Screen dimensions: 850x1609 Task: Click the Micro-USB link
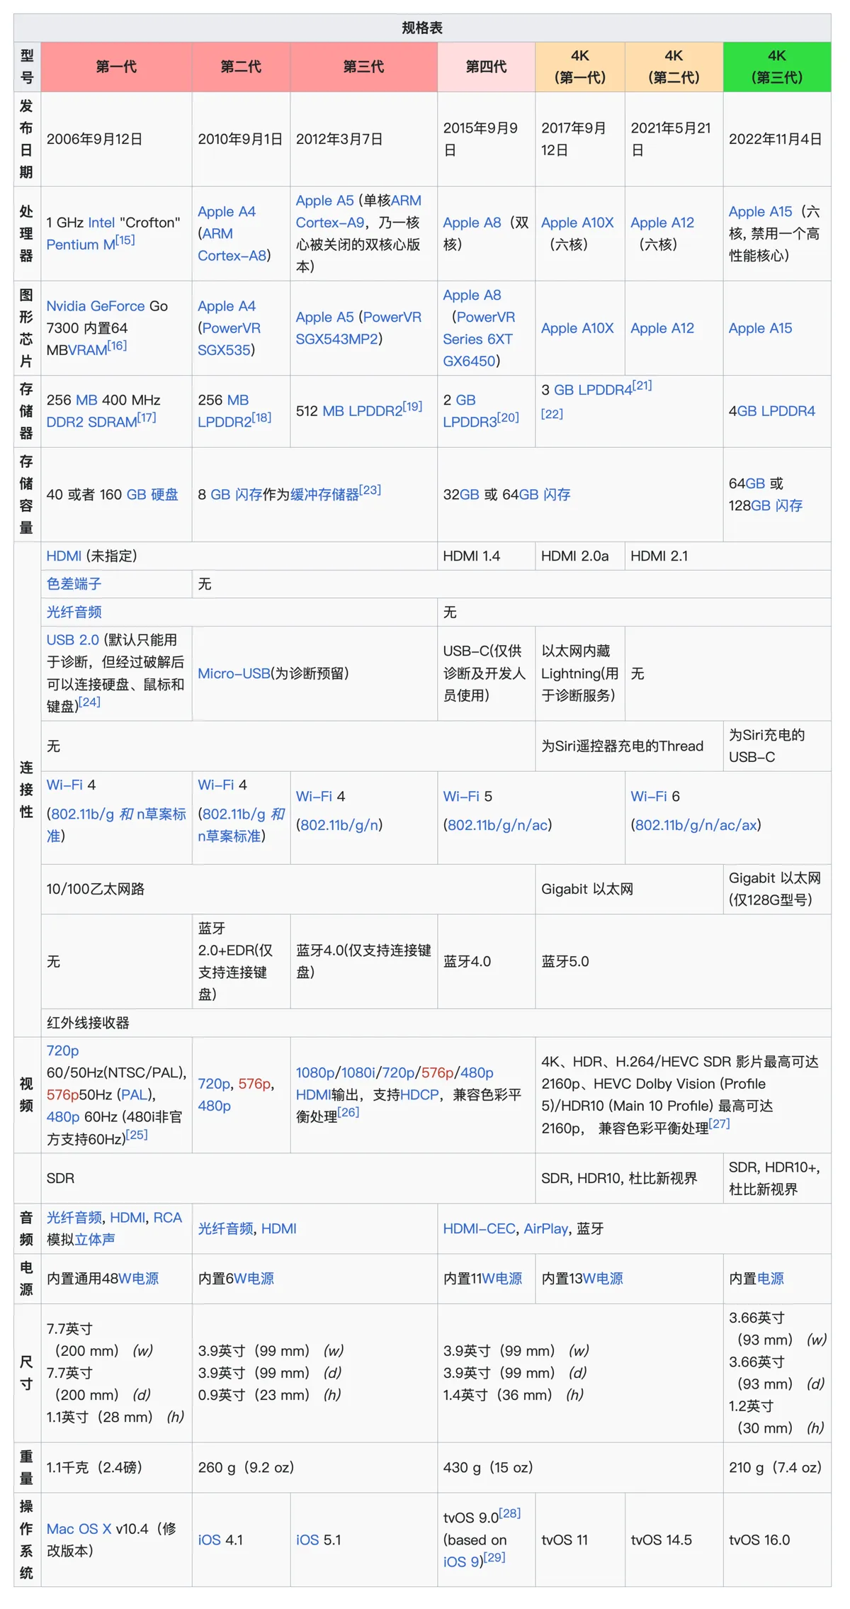coord(234,673)
